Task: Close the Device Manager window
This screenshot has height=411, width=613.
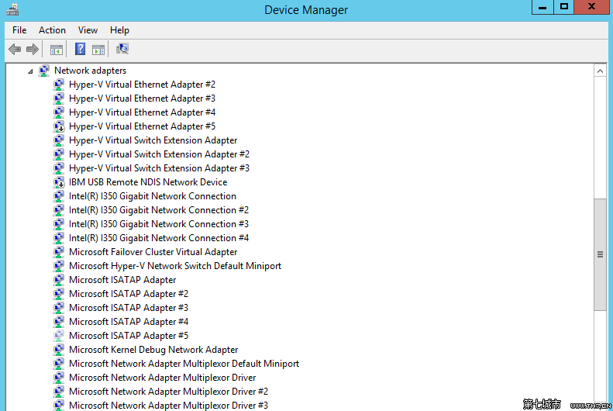Action: click(x=592, y=7)
